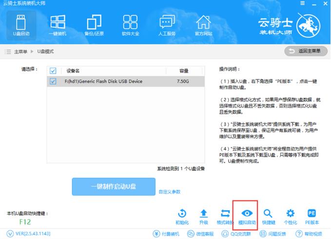Open the 软件大全 section
The image size is (331, 239).
(x=131, y=25)
